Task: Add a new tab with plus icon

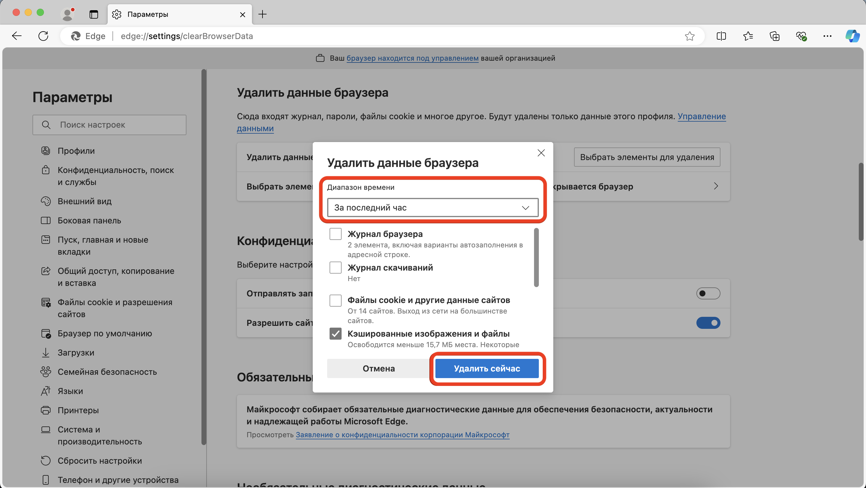Action: pos(262,14)
